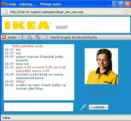131x121 pixels.
Task: Increase text size with T plus icon
Action: pos(37,37)
